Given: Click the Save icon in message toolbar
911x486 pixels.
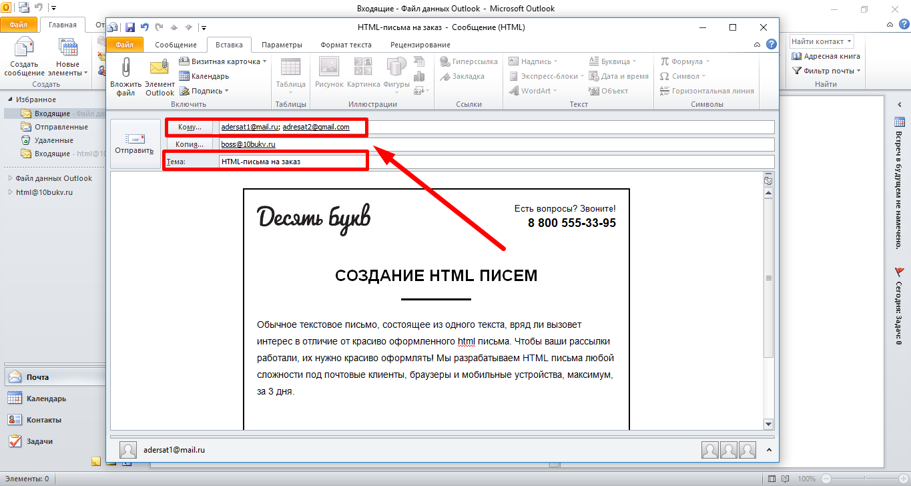Looking at the screenshot, I should [x=130, y=27].
